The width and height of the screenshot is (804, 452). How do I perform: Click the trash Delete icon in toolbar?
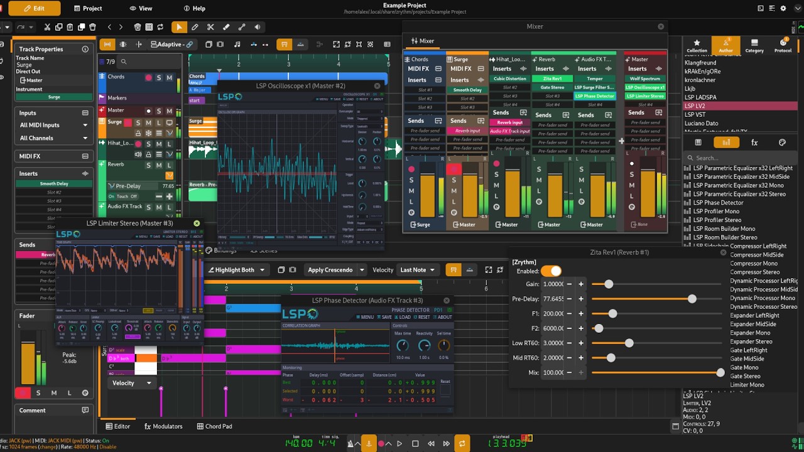tap(92, 27)
